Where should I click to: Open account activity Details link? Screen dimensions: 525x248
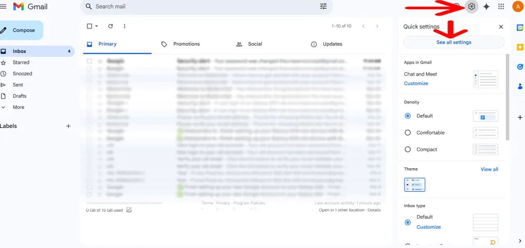[374, 210]
